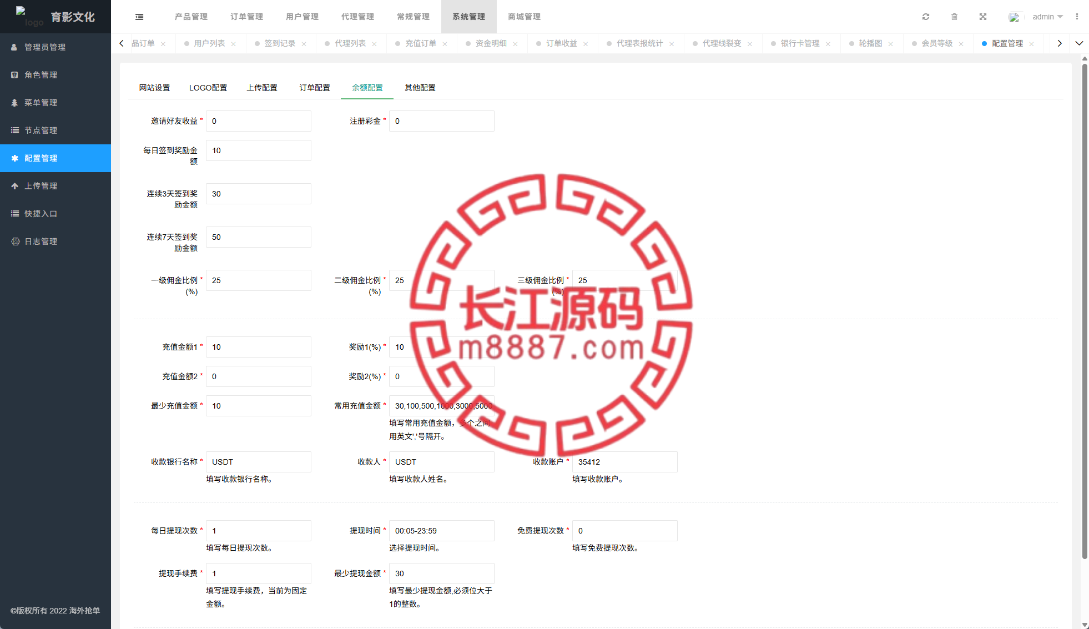Switch to the 订单配置 tab

315,88
